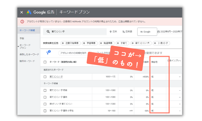Add 発達障害 to broaden search

point(107,43)
